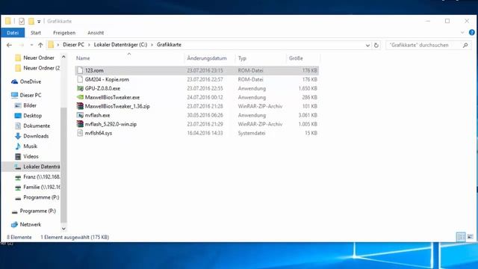Click the file name GM204 - Kopie.rom
This screenshot has width=478, height=269.
point(107,79)
